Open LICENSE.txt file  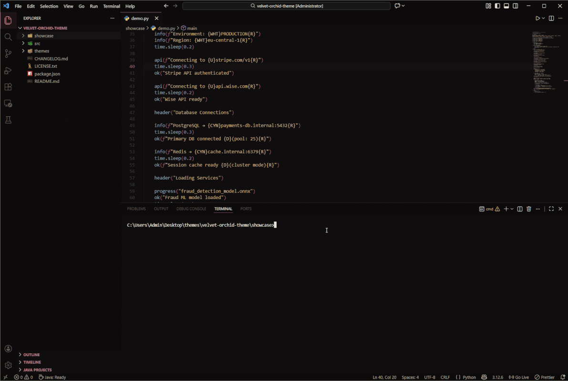click(x=69, y=66)
